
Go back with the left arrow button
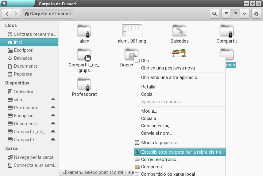[7, 14]
